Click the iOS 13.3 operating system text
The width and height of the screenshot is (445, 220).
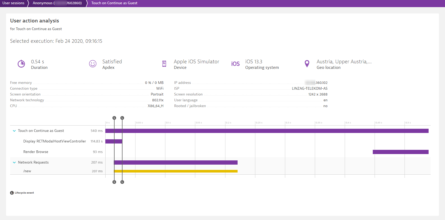(254, 62)
